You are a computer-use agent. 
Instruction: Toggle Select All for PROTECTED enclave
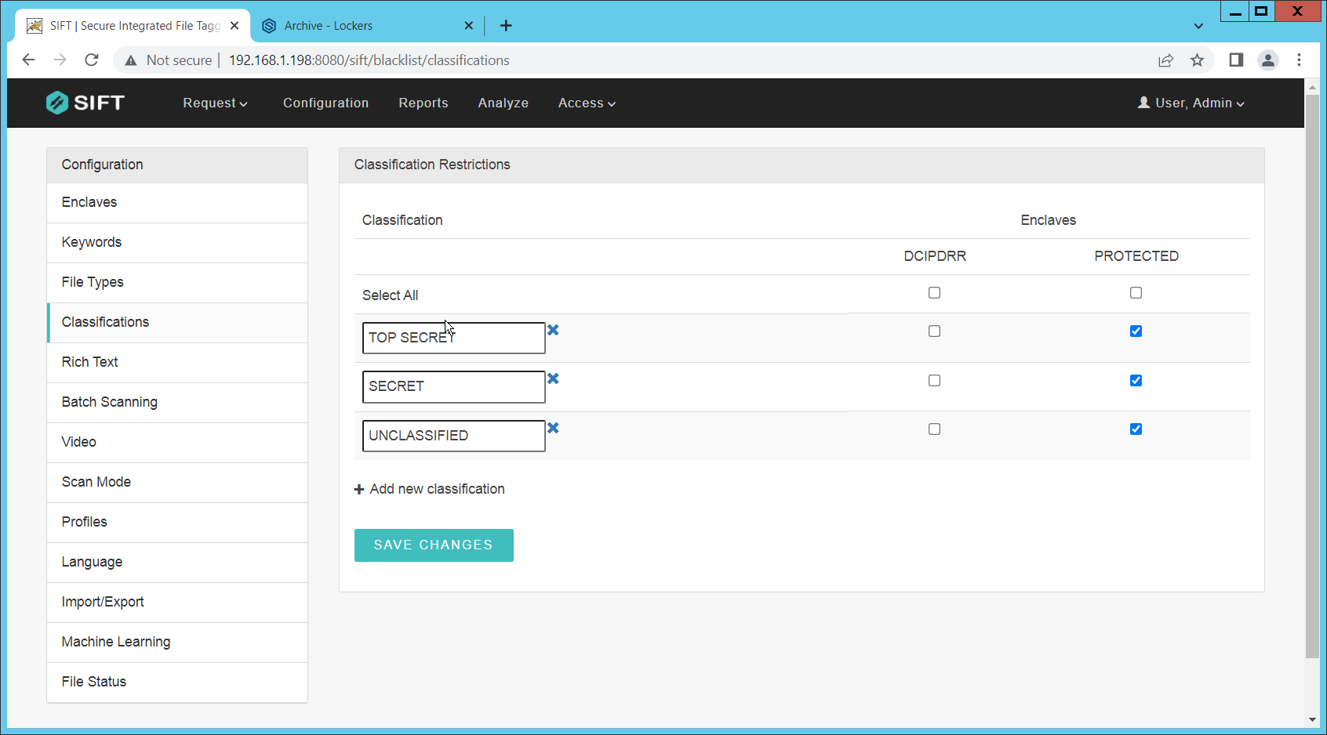point(1136,293)
